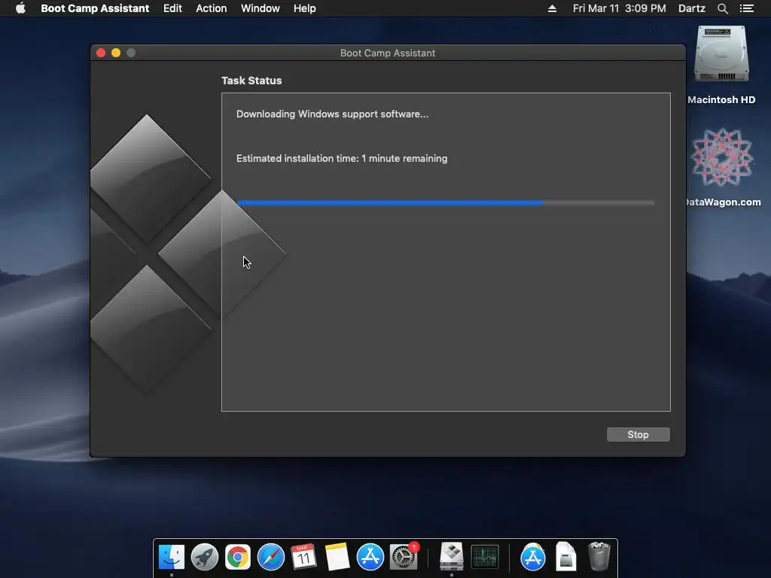This screenshot has height=578, width=771.
Task: Open System Preferences gear with red badge
Action: (404, 557)
